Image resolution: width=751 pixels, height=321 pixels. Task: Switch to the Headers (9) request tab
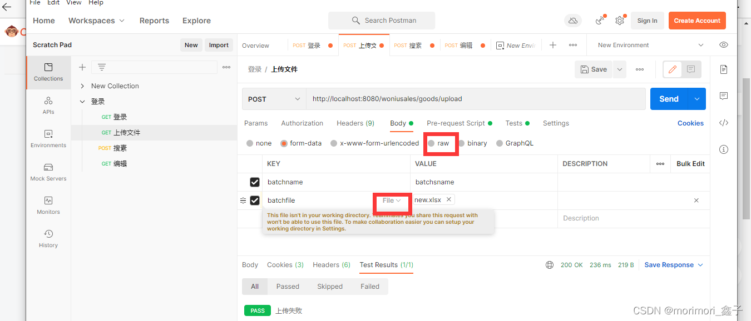pyautogui.click(x=355, y=123)
